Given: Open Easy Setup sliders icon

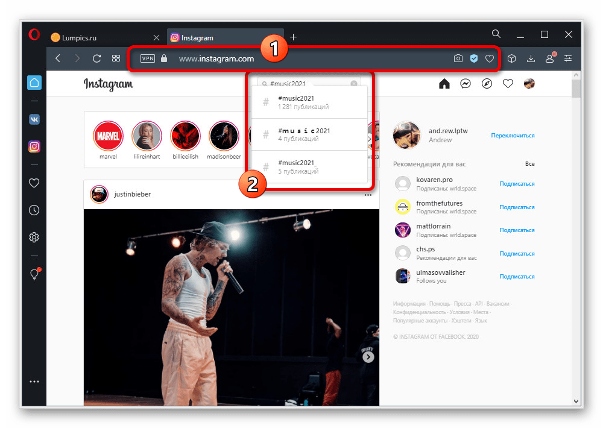Looking at the screenshot, I should coord(568,58).
